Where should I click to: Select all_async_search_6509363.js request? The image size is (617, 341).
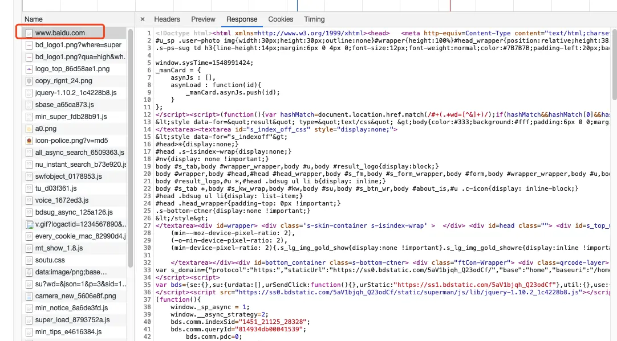(x=74, y=153)
